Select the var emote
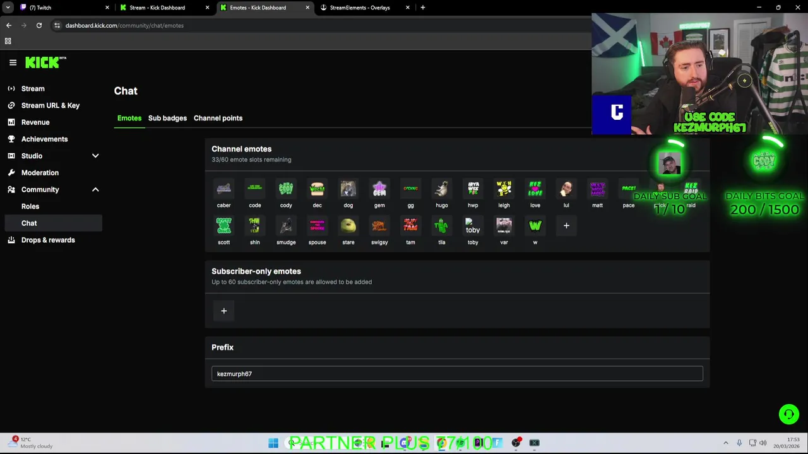Screen dimensions: 808x454 [504, 226]
